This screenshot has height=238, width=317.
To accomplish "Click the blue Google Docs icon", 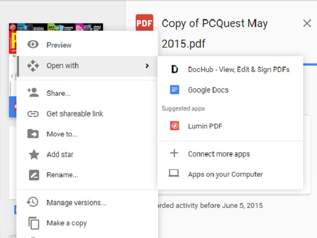I will 174,90.
